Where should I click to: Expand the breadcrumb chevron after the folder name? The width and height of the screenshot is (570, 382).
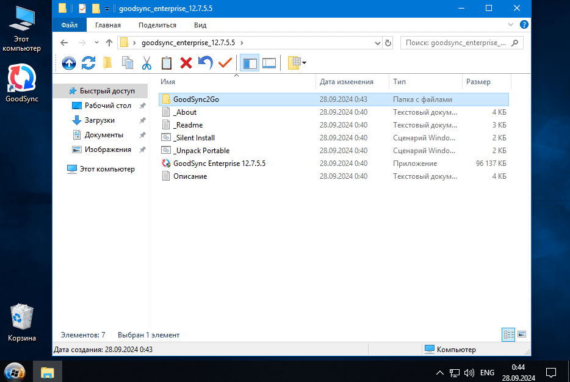tap(242, 43)
